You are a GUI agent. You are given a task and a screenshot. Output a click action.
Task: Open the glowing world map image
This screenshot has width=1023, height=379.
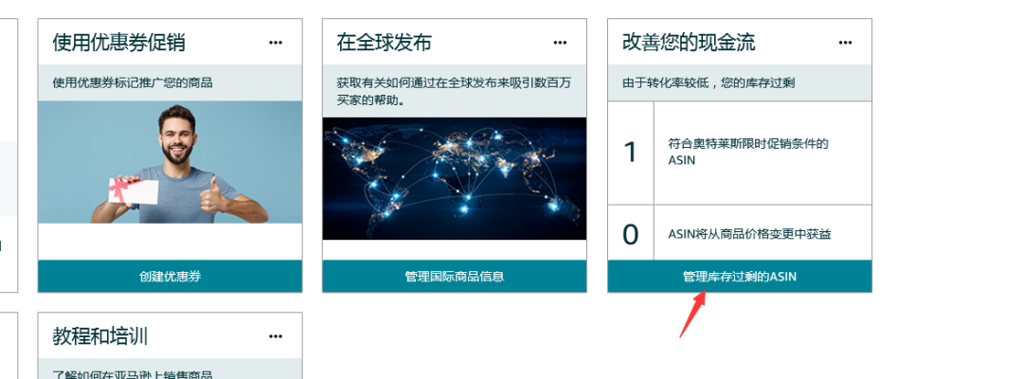click(455, 178)
